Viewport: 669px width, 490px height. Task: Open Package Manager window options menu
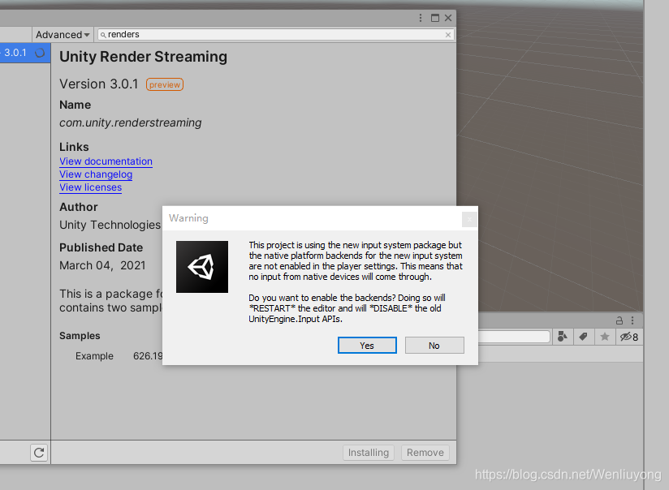pos(421,18)
